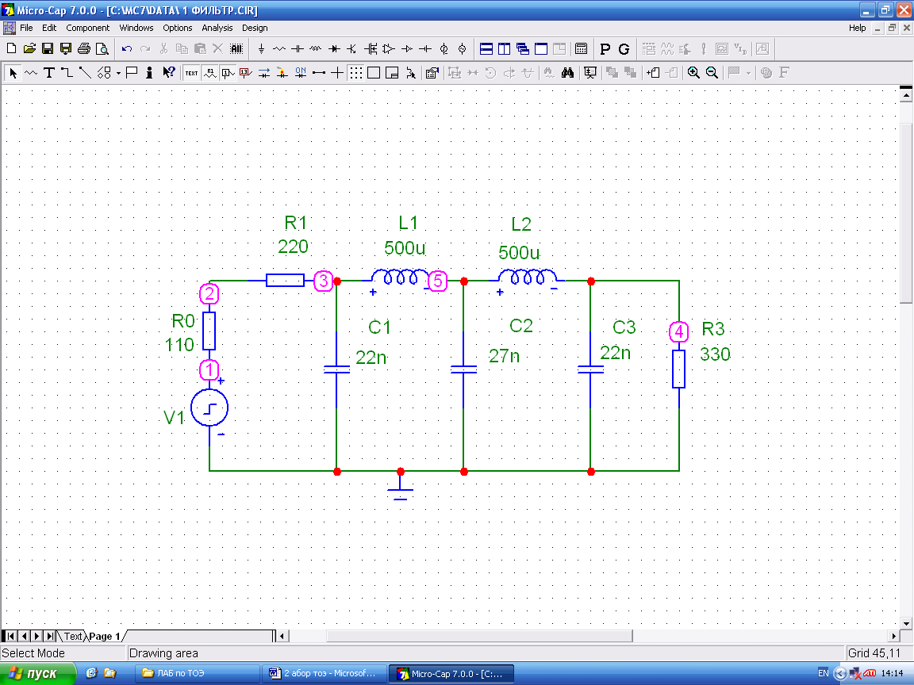The image size is (914, 685).
Task: Open a circuit file with the folder icon
Action: (x=29, y=49)
